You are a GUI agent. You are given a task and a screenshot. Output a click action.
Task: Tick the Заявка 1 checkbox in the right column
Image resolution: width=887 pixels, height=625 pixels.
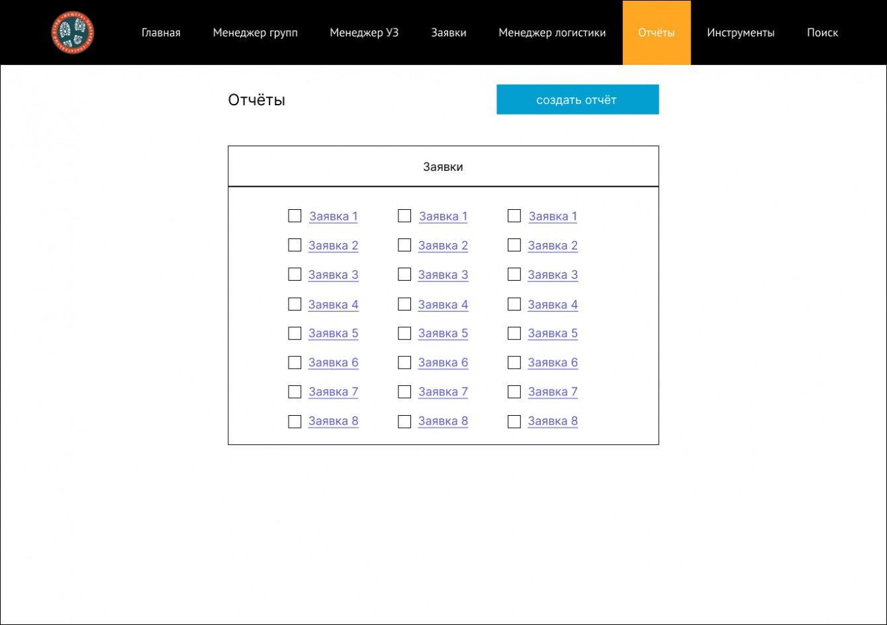pos(514,216)
